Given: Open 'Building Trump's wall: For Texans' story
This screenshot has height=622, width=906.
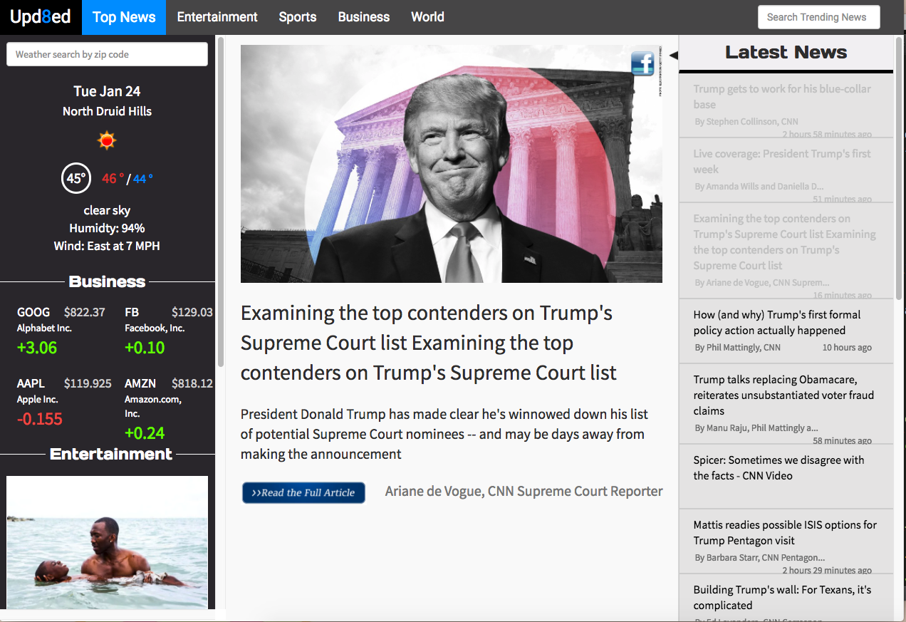Looking at the screenshot, I should tap(786, 598).
